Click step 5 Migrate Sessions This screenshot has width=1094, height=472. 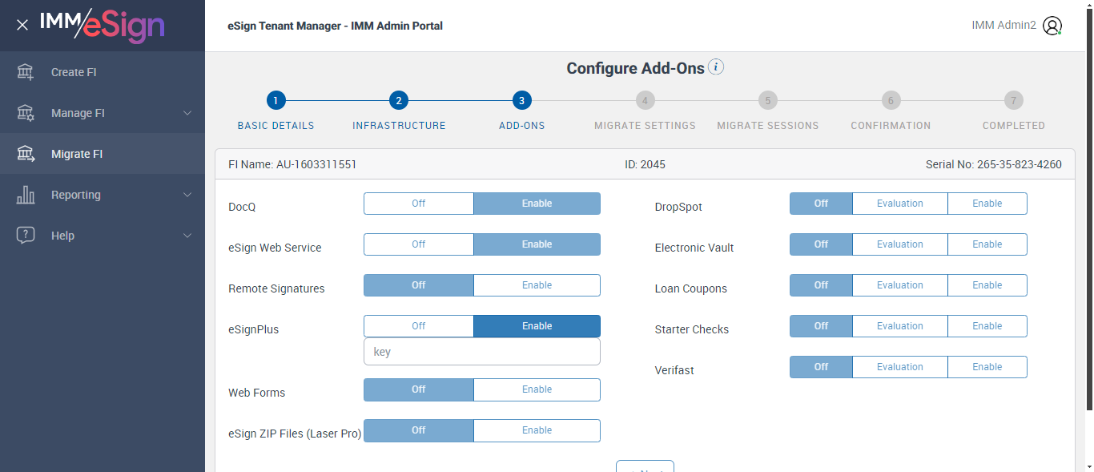(767, 101)
